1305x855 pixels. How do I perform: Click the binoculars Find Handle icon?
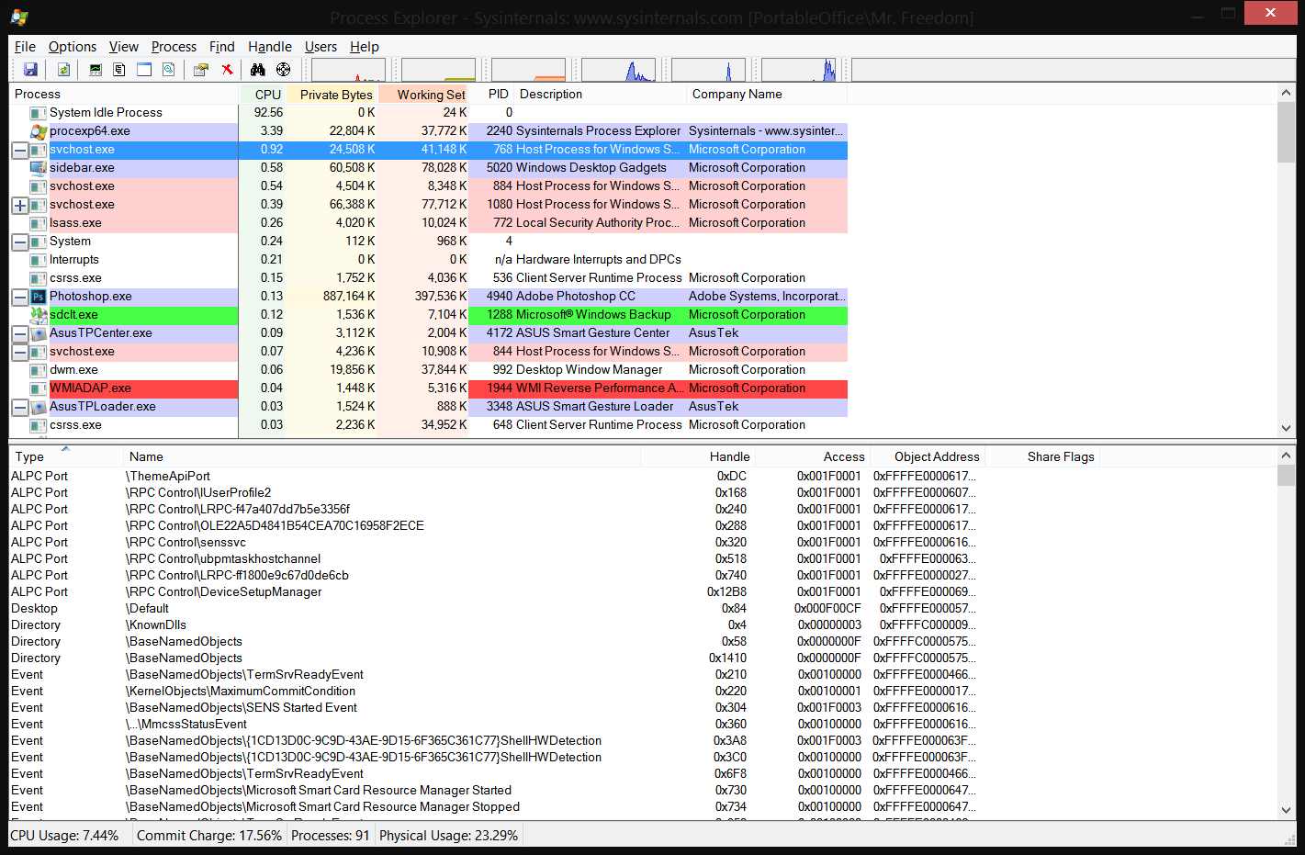coord(258,70)
